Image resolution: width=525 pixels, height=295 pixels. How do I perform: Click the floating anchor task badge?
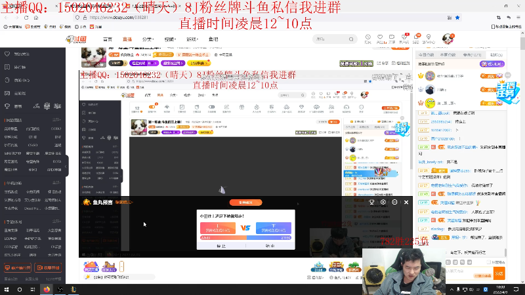(x=509, y=92)
